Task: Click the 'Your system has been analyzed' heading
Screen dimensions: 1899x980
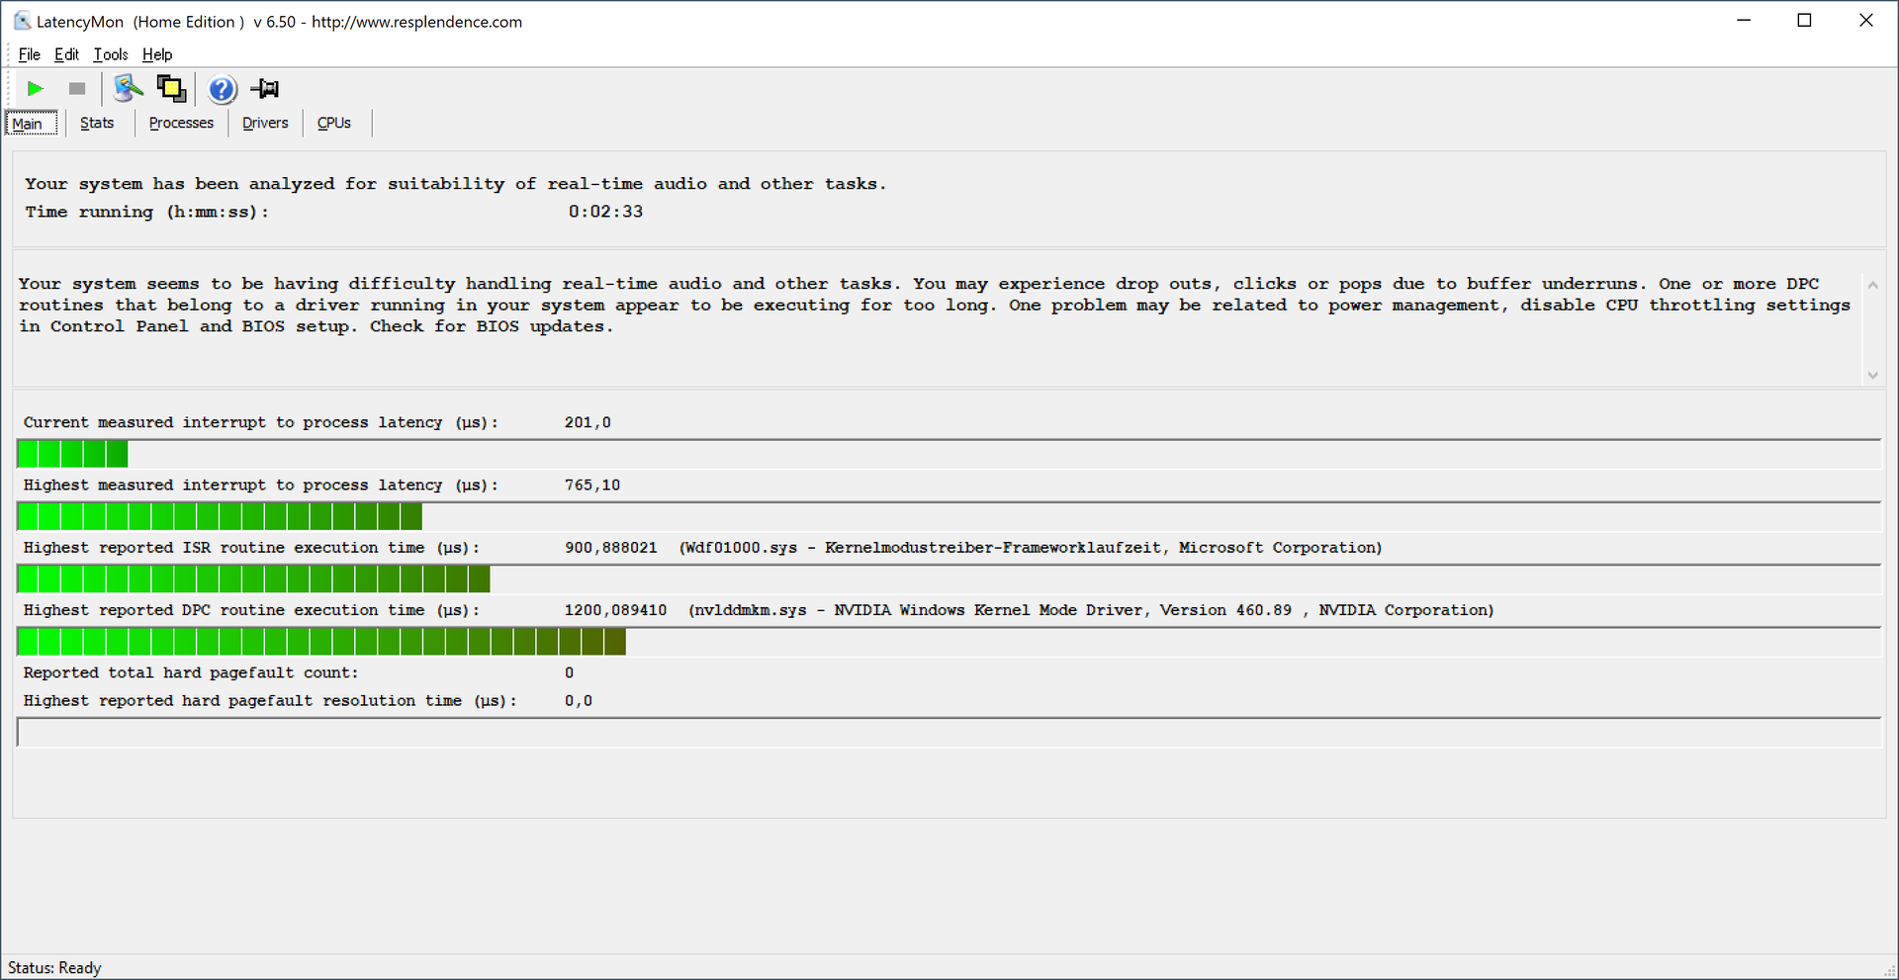Action: [455, 184]
